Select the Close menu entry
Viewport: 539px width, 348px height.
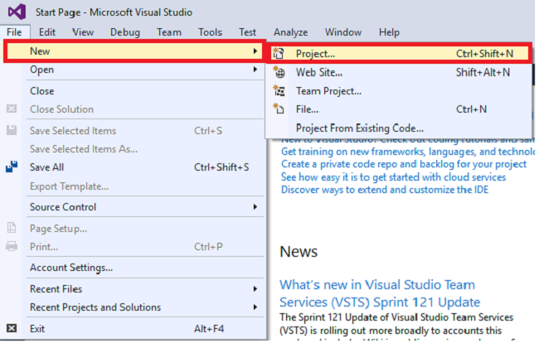pos(42,90)
